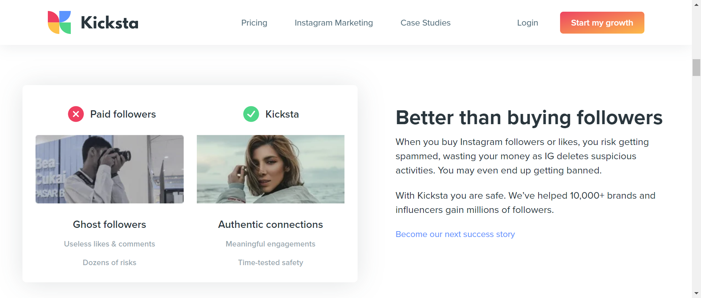Click the Kicksta wordmark in the header

tap(110, 23)
